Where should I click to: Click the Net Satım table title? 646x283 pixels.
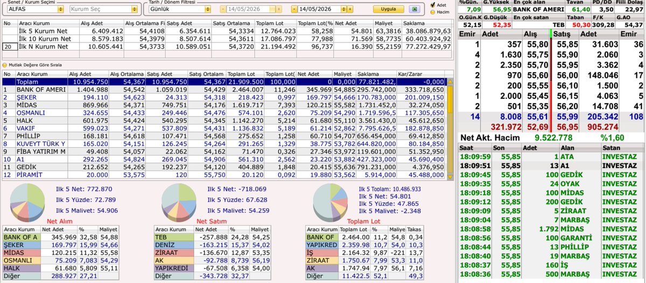211,221
